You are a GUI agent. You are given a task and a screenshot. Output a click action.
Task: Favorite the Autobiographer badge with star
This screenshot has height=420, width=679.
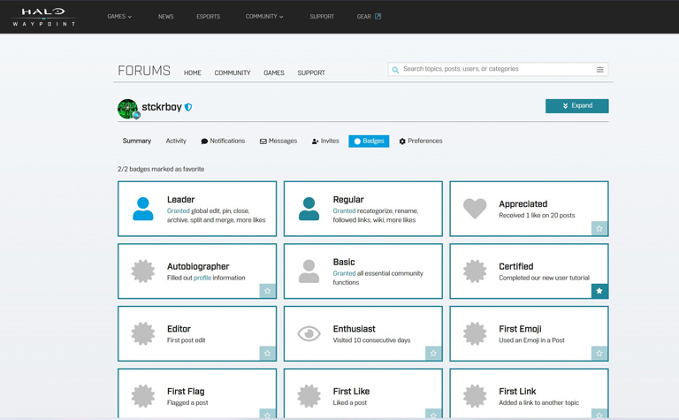pos(268,291)
